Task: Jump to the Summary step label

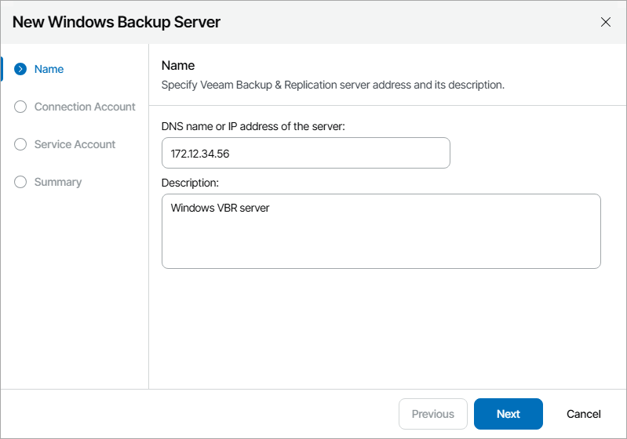Action: (x=57, y=182)
